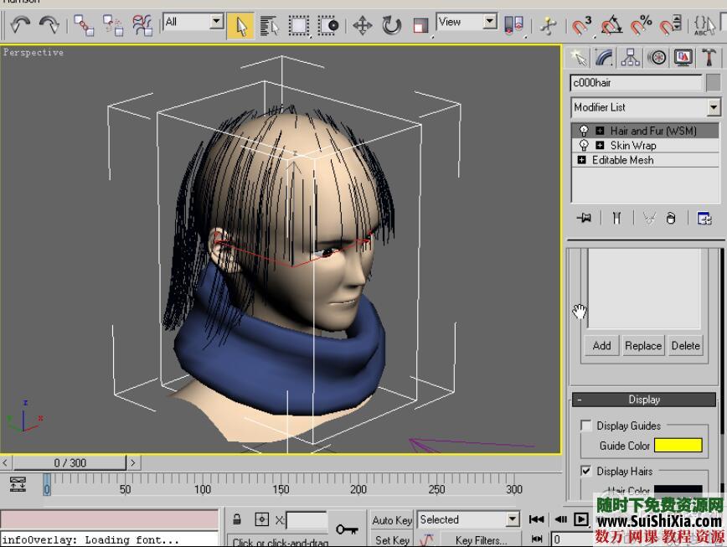
Task: Click the yellow Guide Color swatch
Action: click(678, 445)
